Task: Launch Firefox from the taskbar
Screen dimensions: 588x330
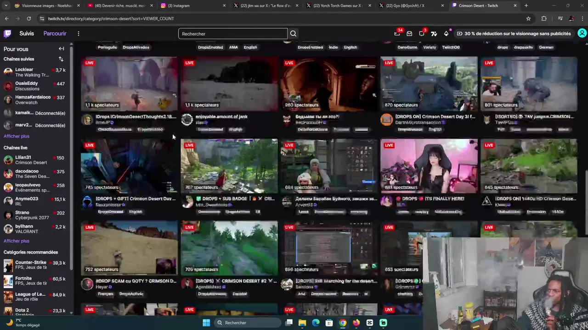Action: click(x=356, y=323)
